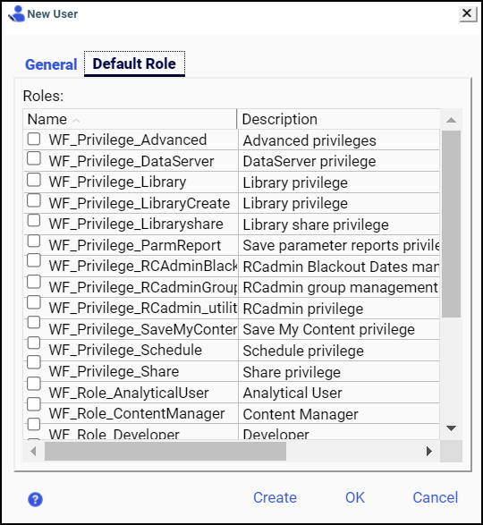483x525 pixels.
Task: Check the WF_Privilege_RCadmin_utility checkbox
Action: pyautogui.click(x=34, y=302)
